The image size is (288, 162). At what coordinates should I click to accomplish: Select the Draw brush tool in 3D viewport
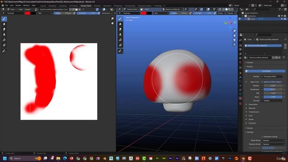[120, 19]
